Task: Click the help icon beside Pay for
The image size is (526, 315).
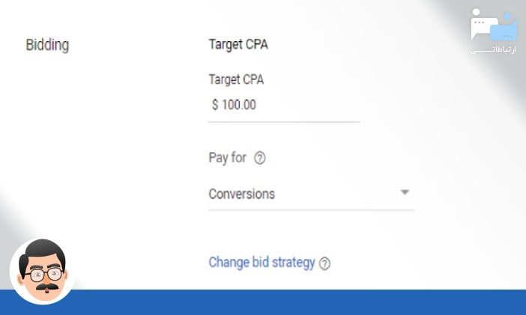Action: [260, 158]
